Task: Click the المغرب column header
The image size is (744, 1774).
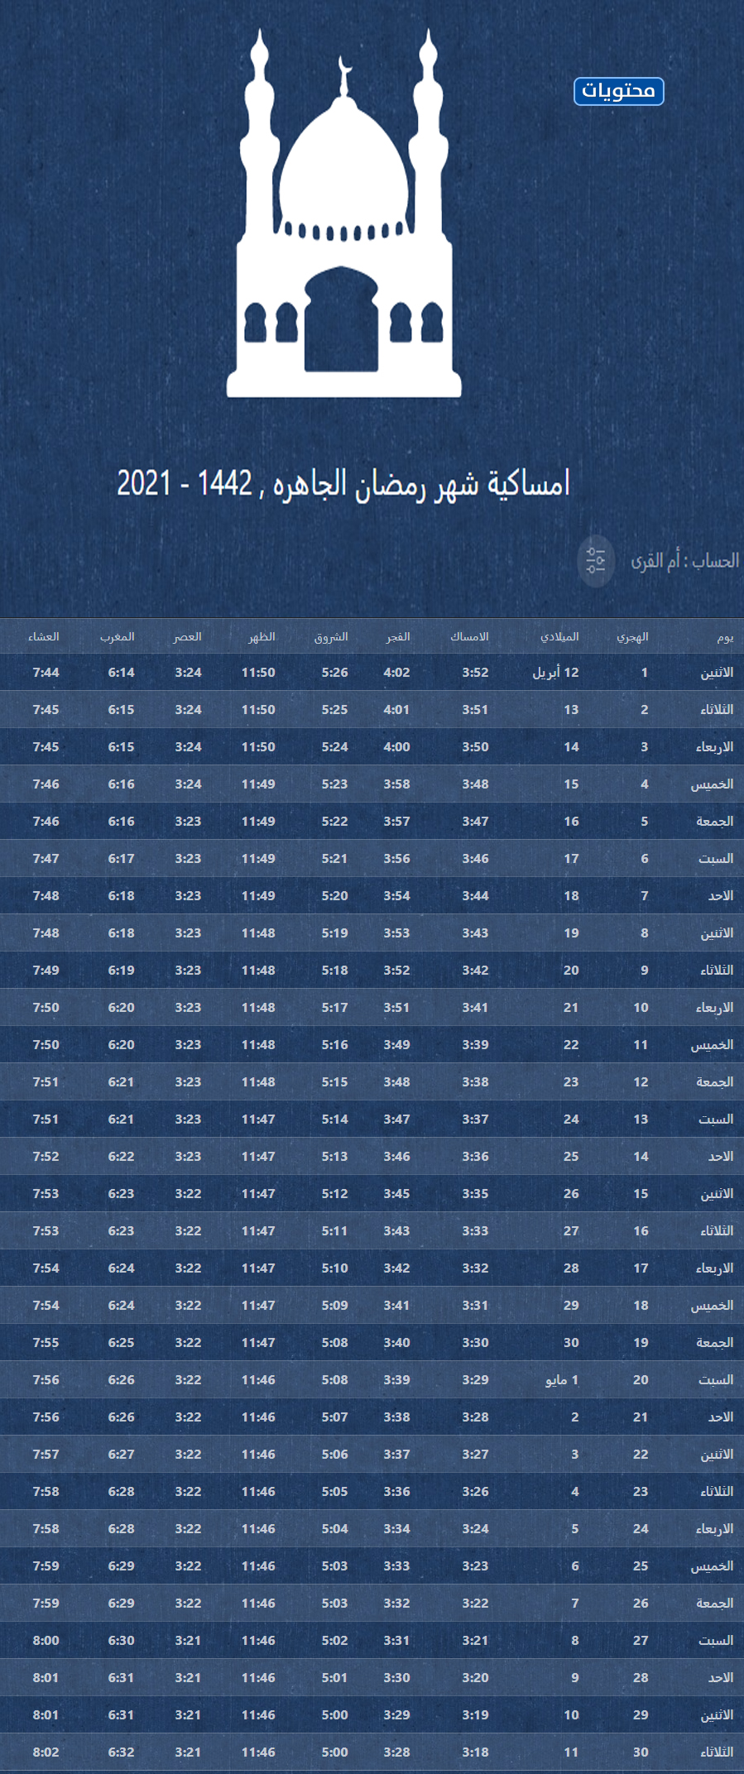Action: [x=117, y=636]
